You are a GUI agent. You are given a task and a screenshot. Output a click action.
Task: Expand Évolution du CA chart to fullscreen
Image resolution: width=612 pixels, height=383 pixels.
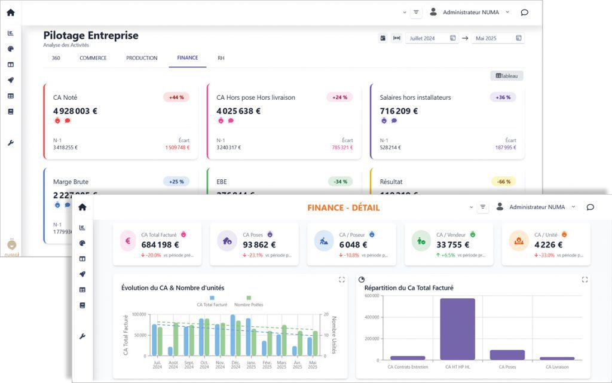[x=342, y=279]
